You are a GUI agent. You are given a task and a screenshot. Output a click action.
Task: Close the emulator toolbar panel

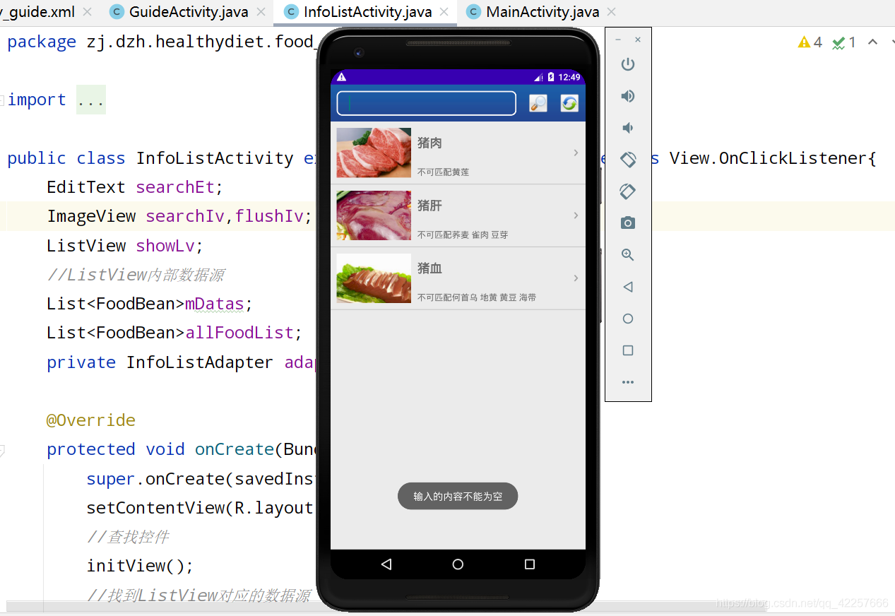pos(638,40)
